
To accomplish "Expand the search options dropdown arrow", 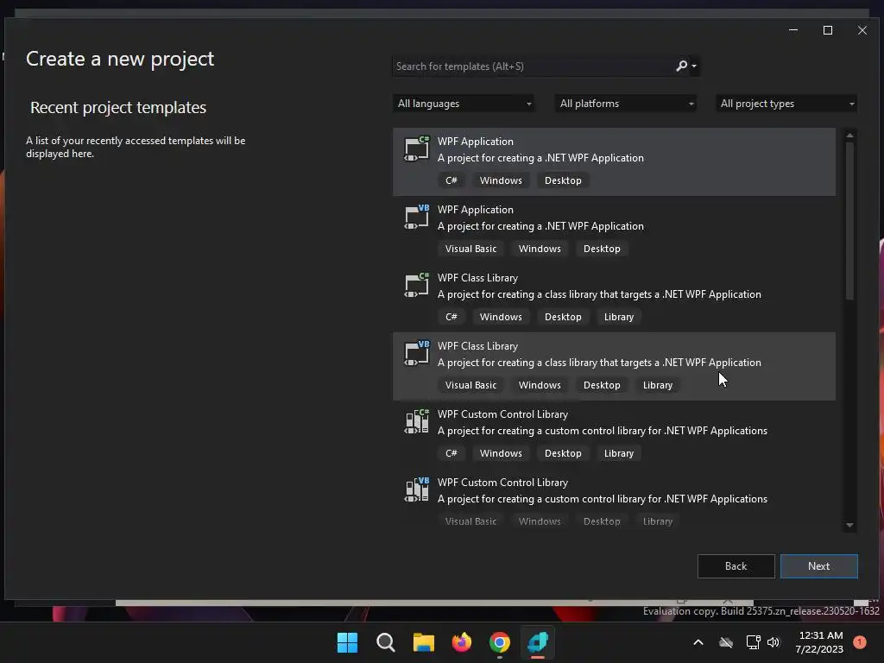I will (694, 66).
